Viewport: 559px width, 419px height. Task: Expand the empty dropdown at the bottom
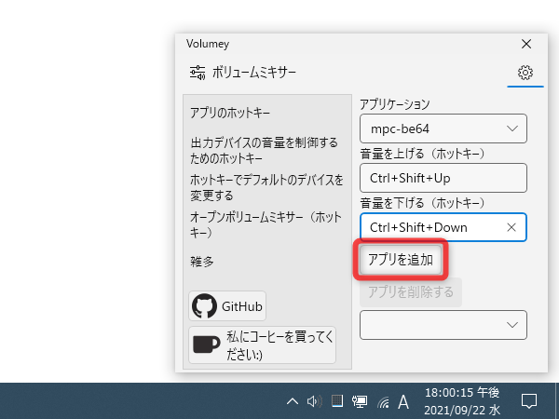tap(443, 325)
